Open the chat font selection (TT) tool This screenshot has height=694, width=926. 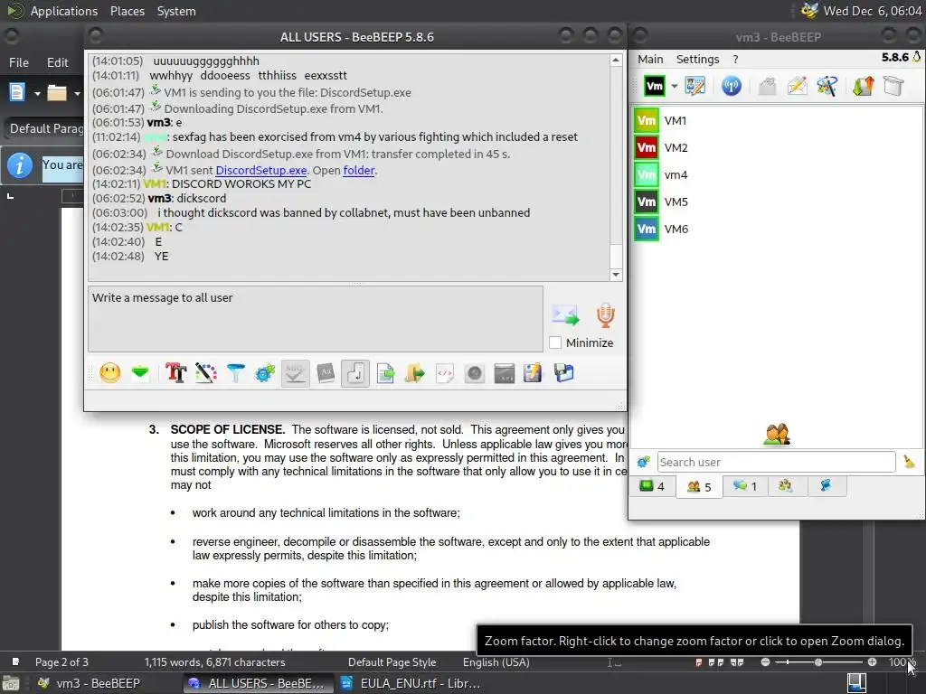click(x=176, y=373)
